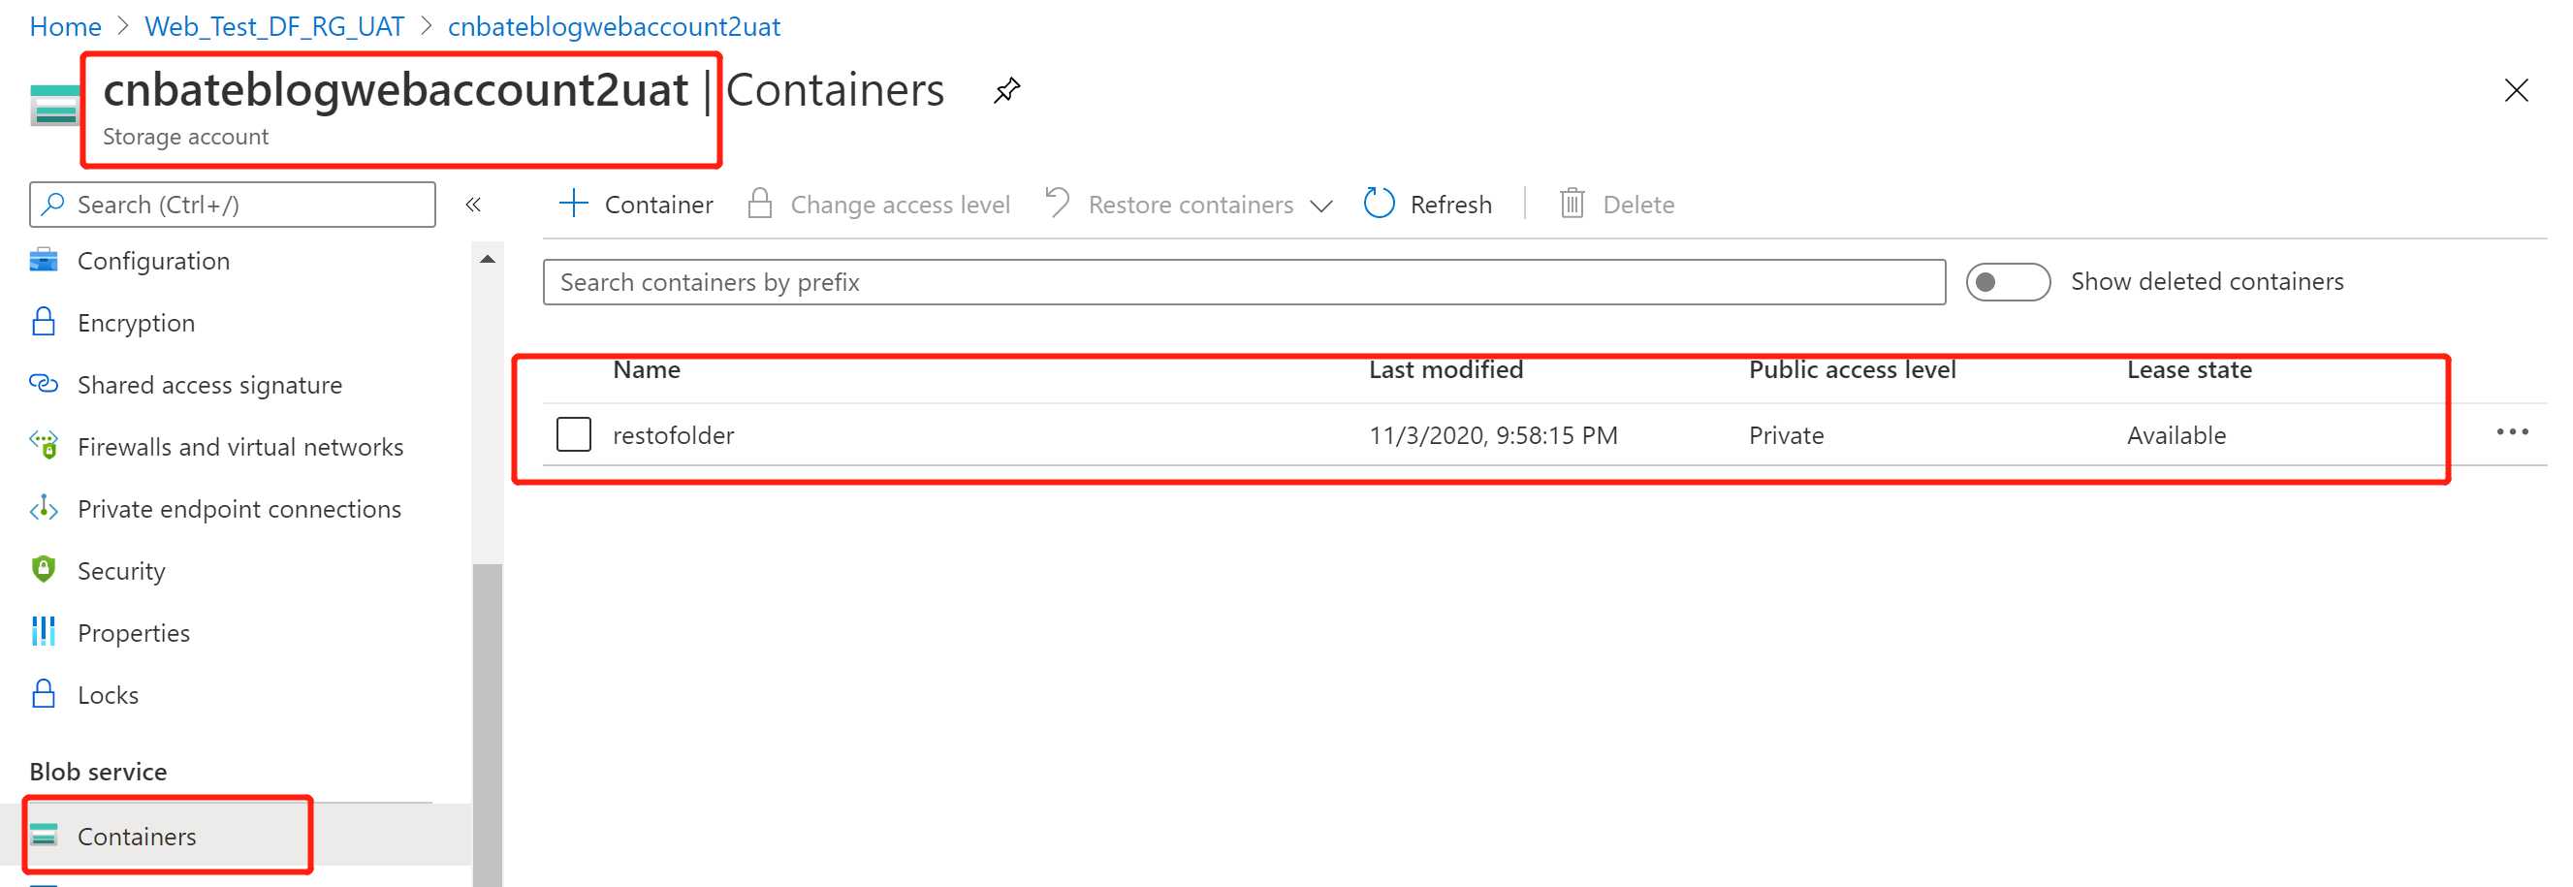2573x887 pixels.
Task: Focus Search containers by prefix field
Action: [1244, 283]
